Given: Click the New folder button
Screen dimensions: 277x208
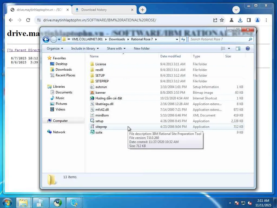Looking at the screenshot, I should pyautogui.click(x=142, y=48).
